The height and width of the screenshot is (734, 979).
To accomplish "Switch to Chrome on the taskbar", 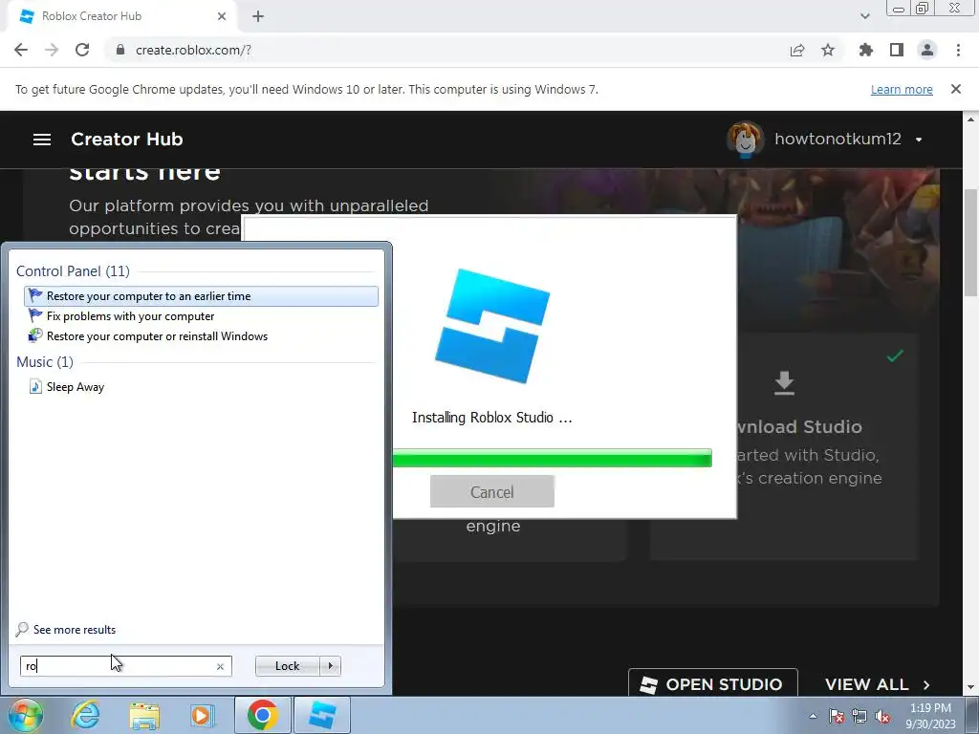I will [x=262, y=715].
